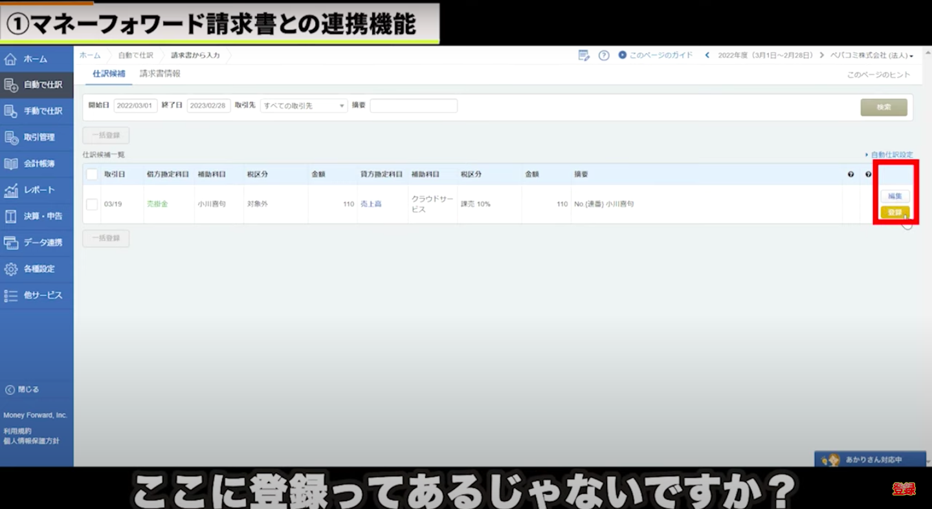Expand the 取引先 dropdown
932x509 pixels.
pos(304,106)
